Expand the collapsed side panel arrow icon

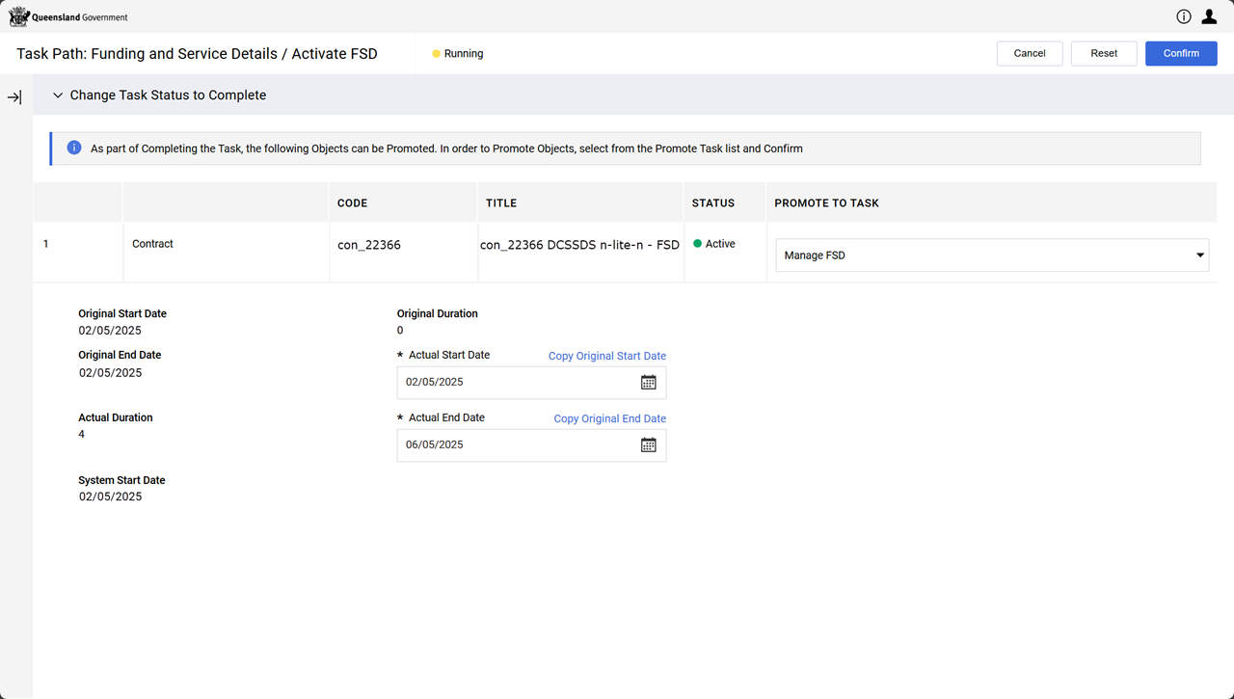click(x=14, y=97)
